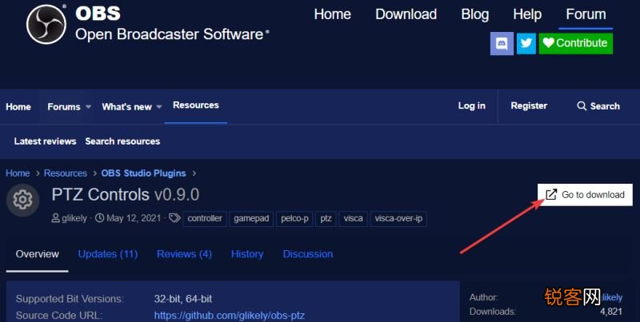640x322 pixels.
Task: Switch to the History tab
Action: [x=247, y=254]
